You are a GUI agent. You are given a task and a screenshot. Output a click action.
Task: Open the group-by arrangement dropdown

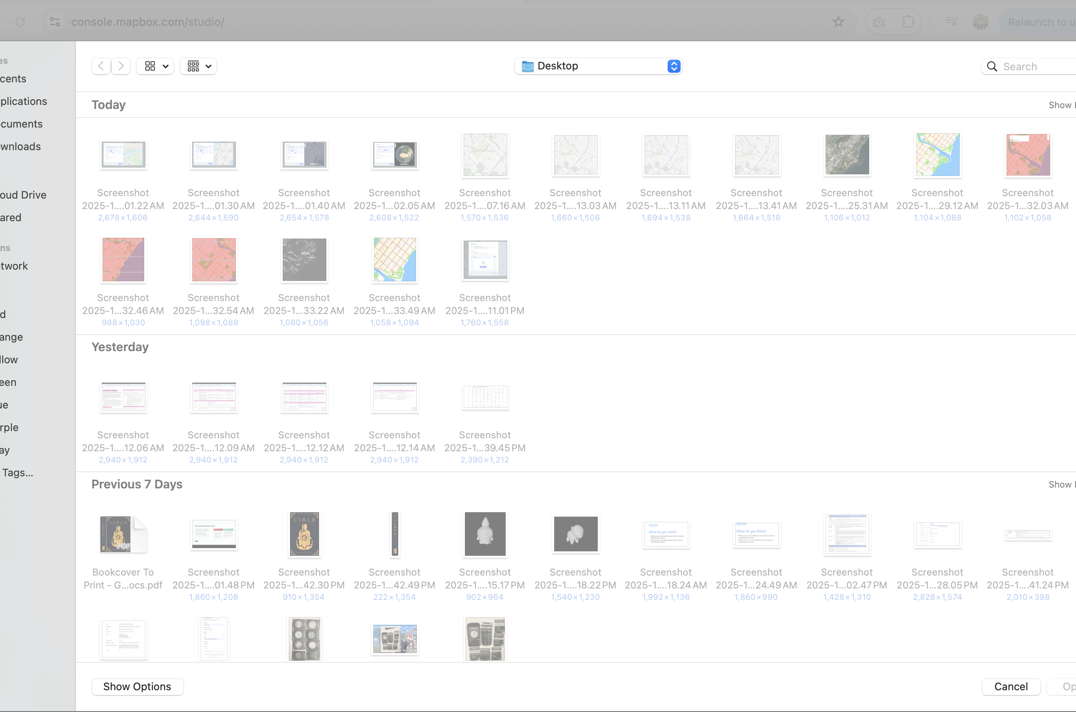199,66
